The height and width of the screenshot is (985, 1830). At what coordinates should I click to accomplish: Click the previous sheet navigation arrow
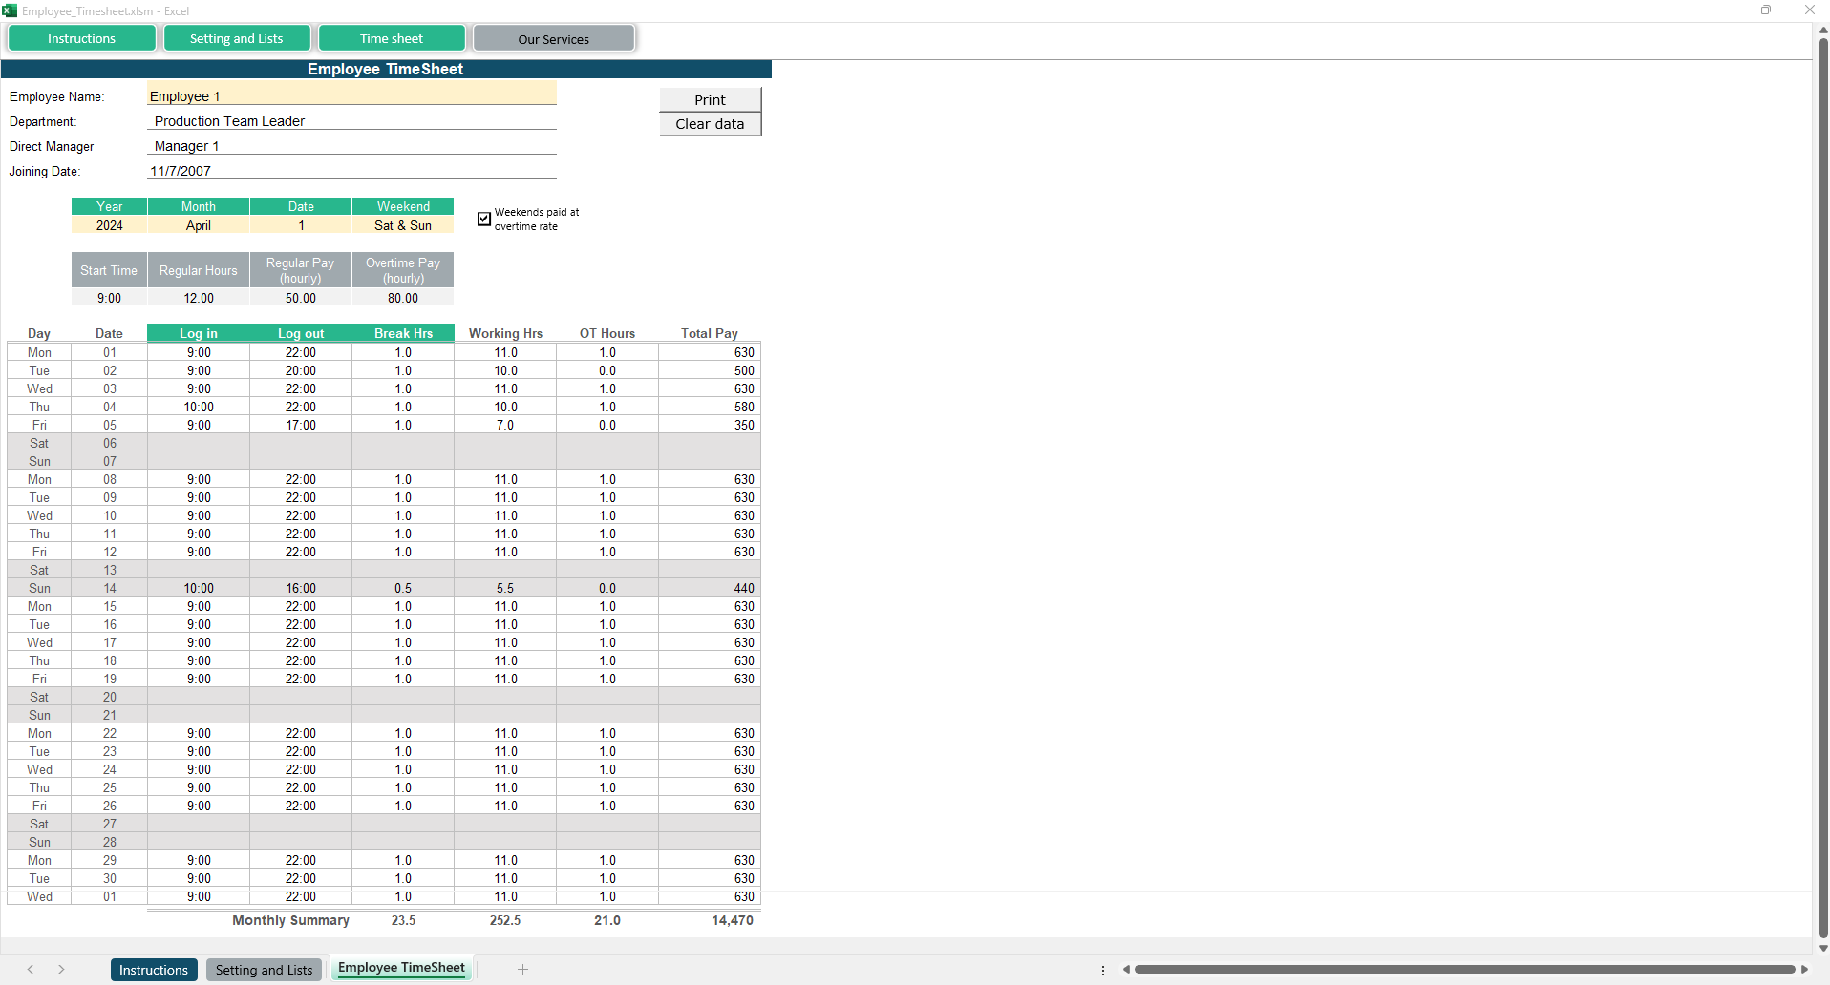pos(31,970)
